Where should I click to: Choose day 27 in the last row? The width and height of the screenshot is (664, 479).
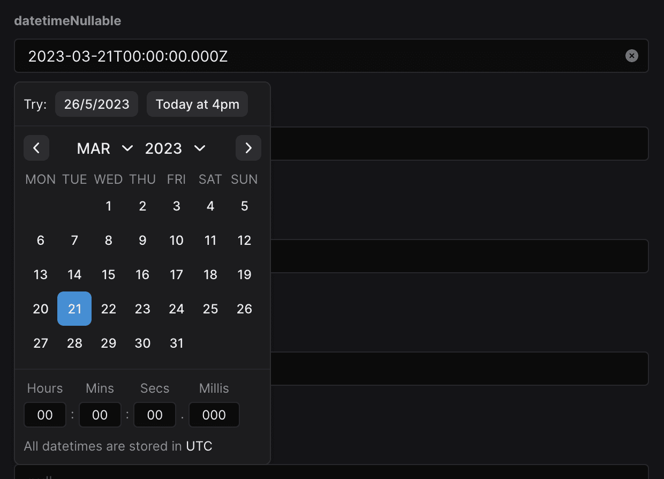point(41,343)
